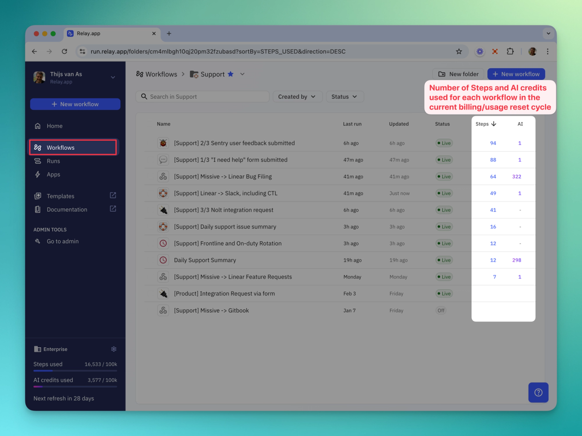This screenshot has height=436, width=582.
Task: Open the help question-mark button
Action: [x=538, y=393]
